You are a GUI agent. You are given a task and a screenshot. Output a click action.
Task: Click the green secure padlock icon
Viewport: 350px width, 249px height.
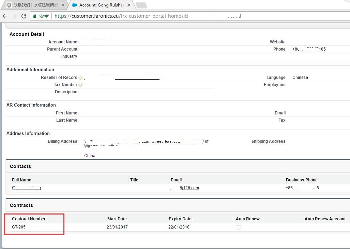pos(34,16)
